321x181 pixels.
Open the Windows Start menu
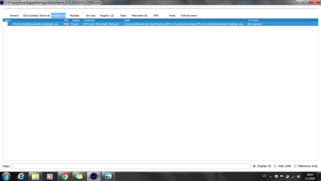(x=6, y=176)
